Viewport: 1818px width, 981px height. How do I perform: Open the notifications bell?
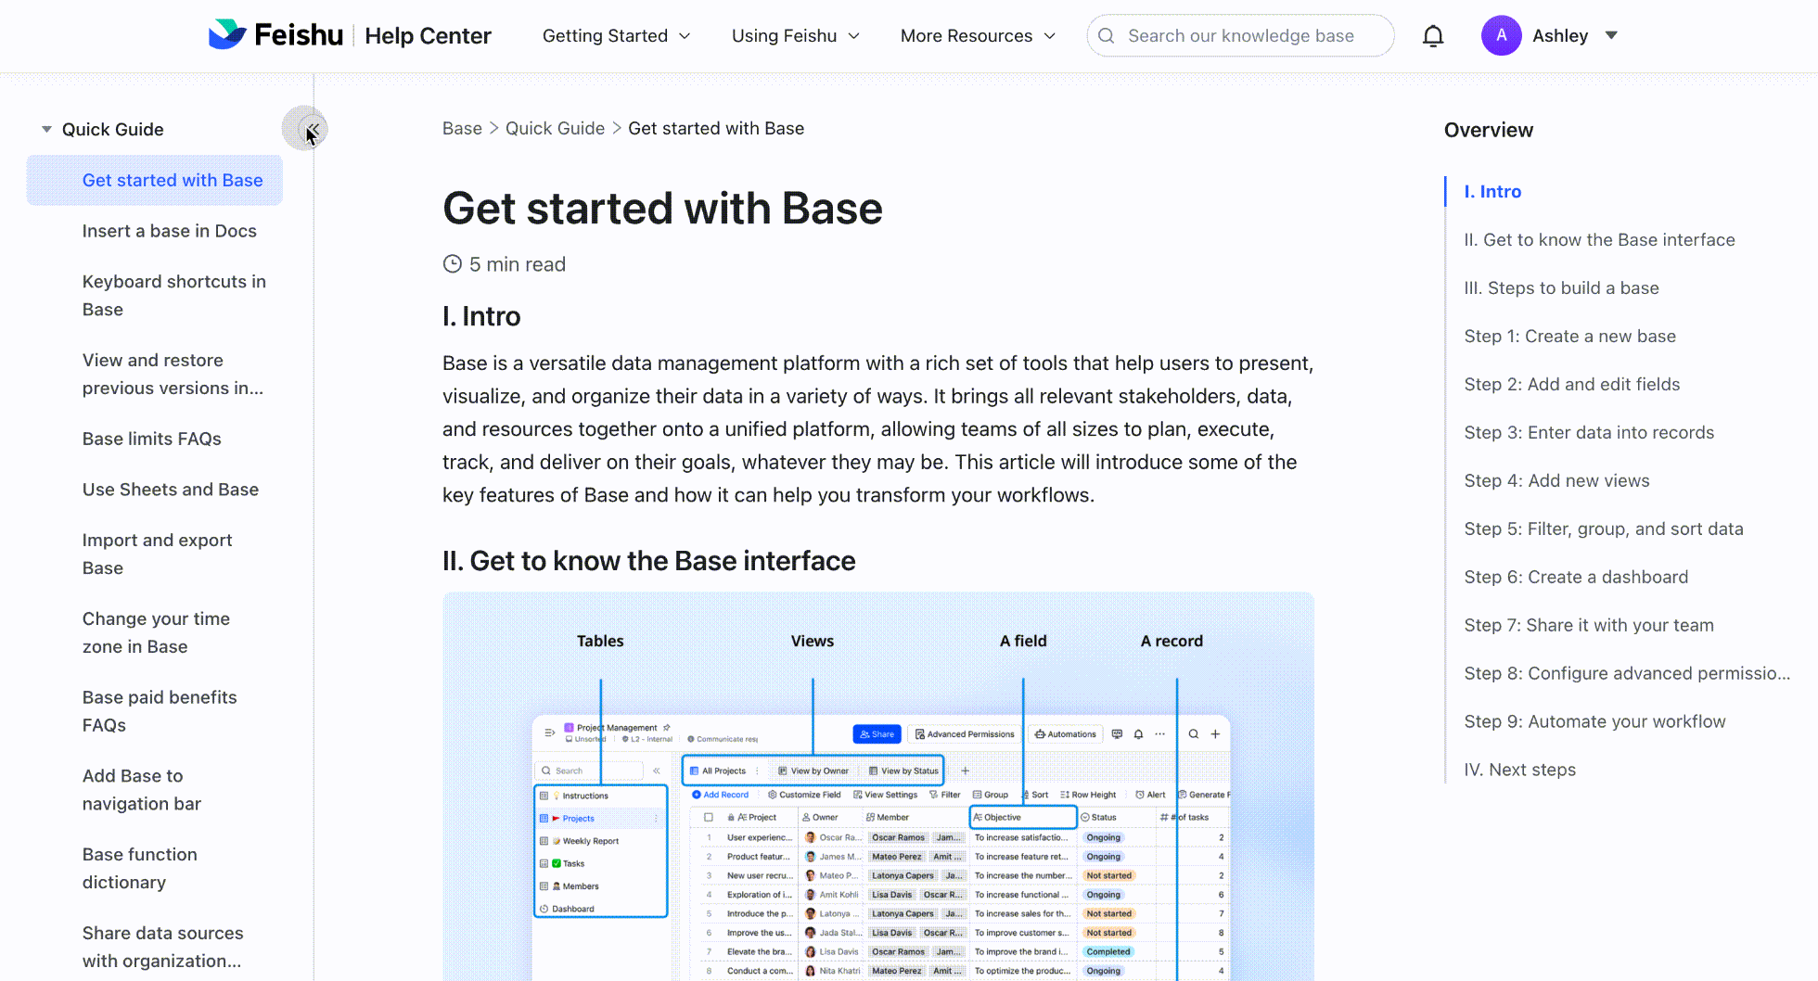[x=1433, y=36]
